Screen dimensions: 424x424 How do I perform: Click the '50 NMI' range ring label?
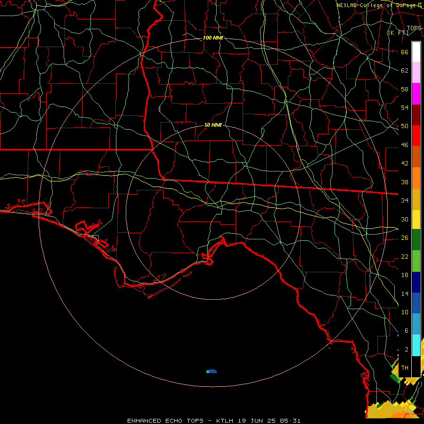tap(213, 125)
